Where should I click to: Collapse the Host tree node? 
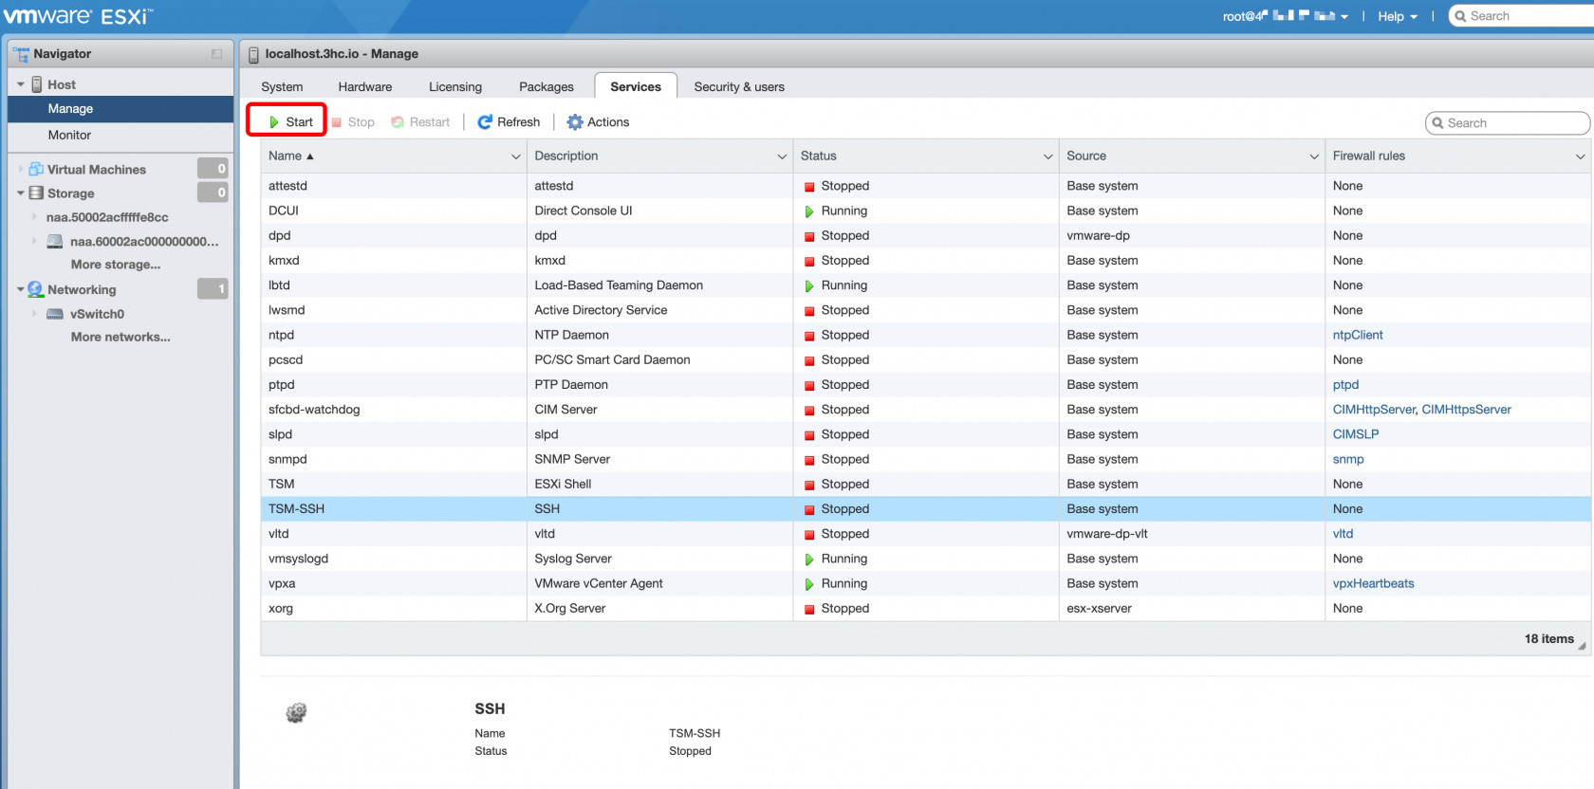point(21,84)
